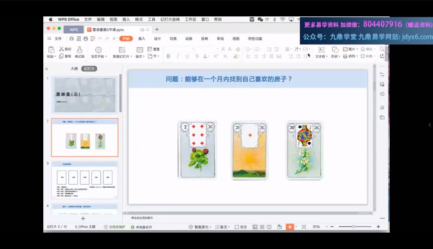
Task: Toggle the 幻灯片 thumbnail panel view
Action: pyautogui.click(x=89, y=69)
